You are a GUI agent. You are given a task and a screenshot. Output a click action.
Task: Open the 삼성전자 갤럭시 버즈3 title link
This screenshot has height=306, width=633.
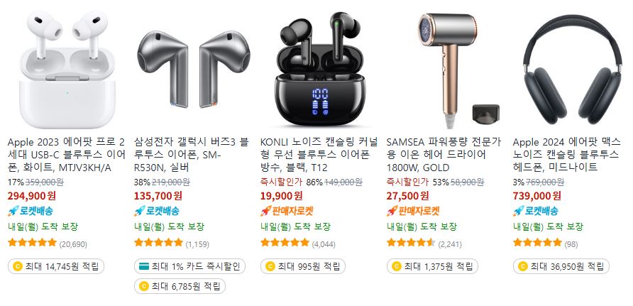pos(192,155)
